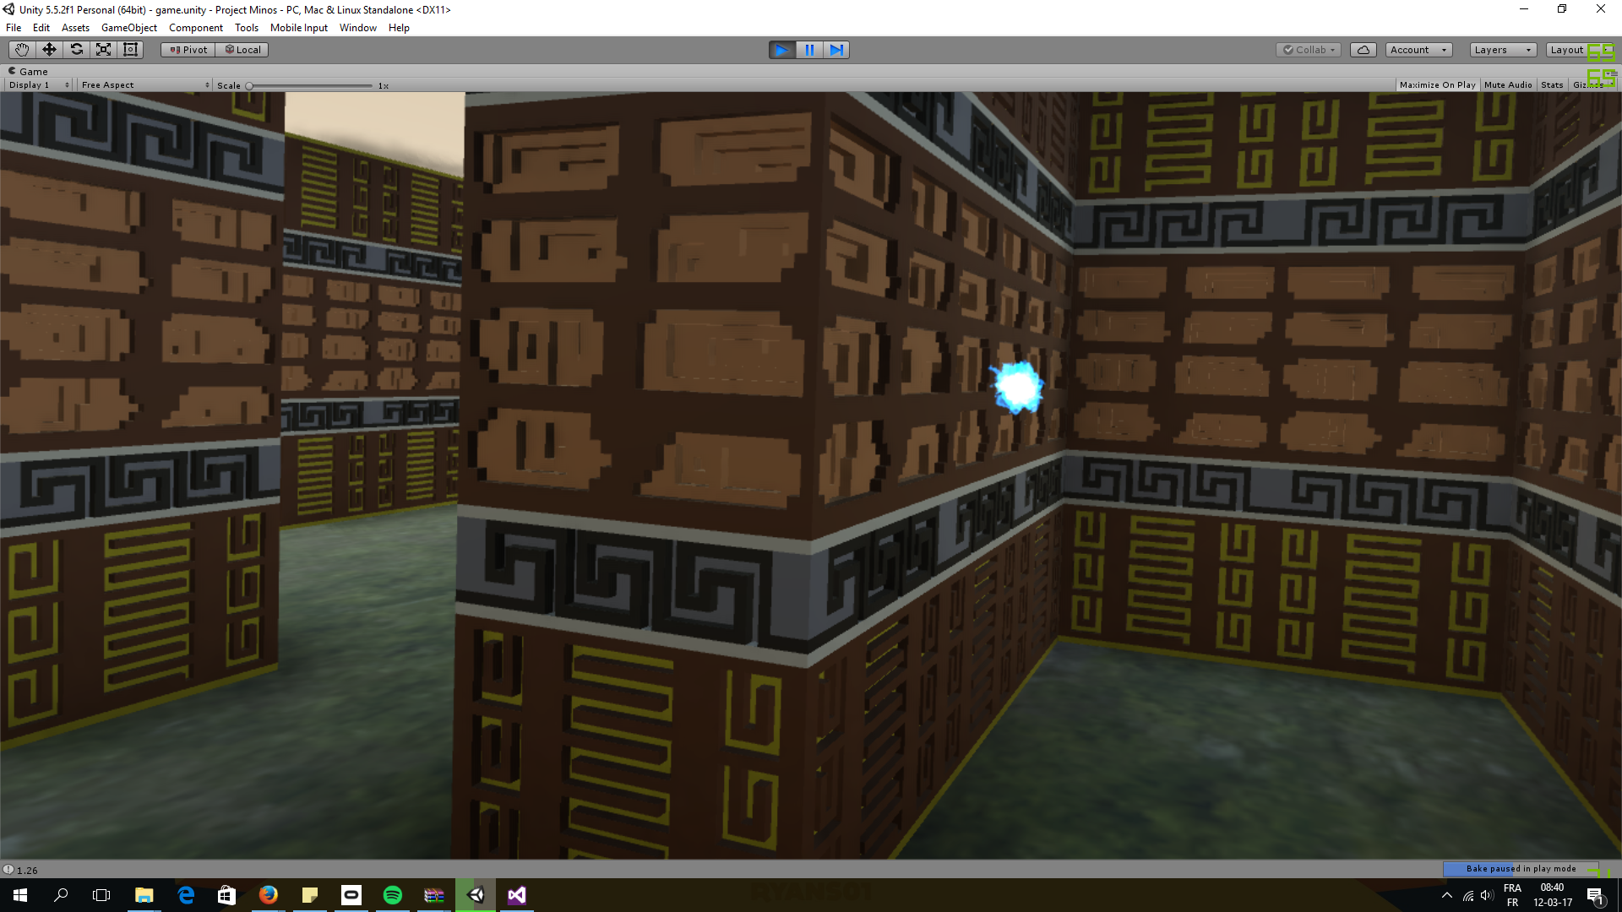Select the Hand tool

(22, 50)
